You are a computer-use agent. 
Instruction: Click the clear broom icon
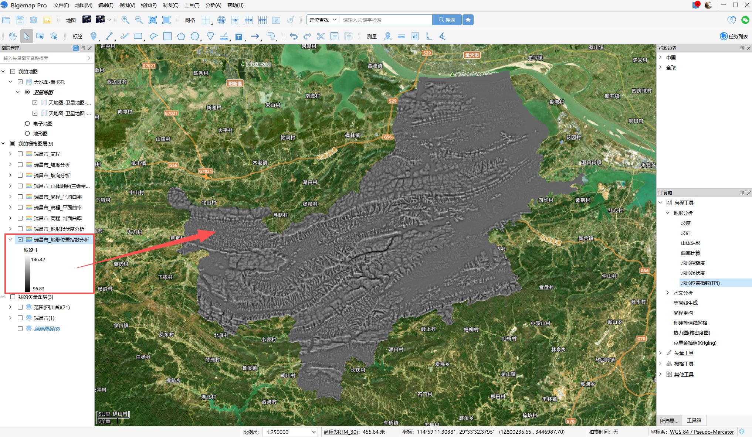[291, 20]
